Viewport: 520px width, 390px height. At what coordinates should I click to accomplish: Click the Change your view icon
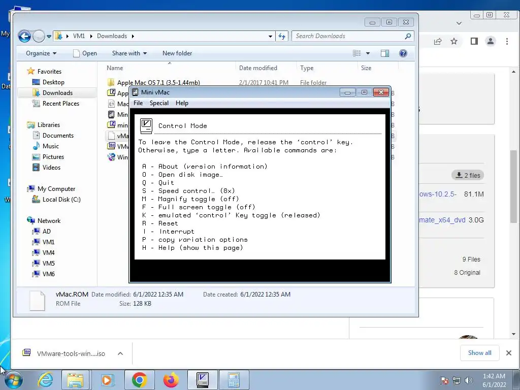pyautogui.click(x=357, y=53)
